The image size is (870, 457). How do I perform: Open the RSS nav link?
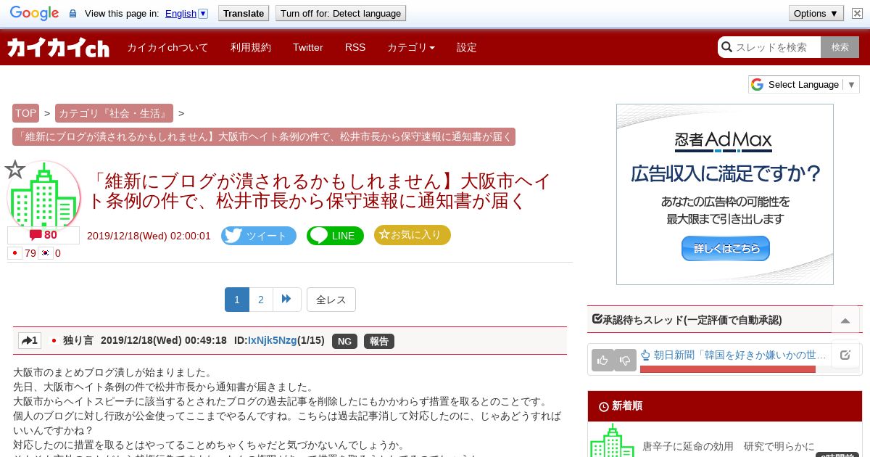tap(355, 47)
